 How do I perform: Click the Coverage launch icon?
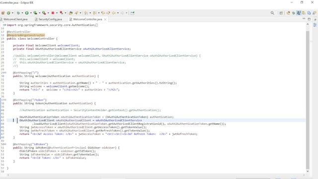point(35,13)
